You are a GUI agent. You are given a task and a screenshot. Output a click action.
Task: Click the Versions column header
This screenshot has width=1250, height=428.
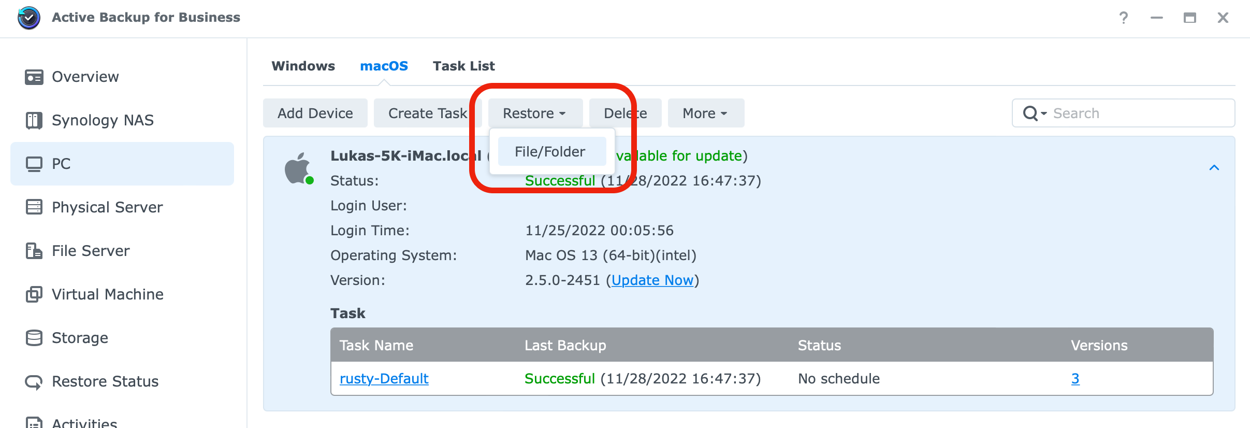click(1099, 346)
